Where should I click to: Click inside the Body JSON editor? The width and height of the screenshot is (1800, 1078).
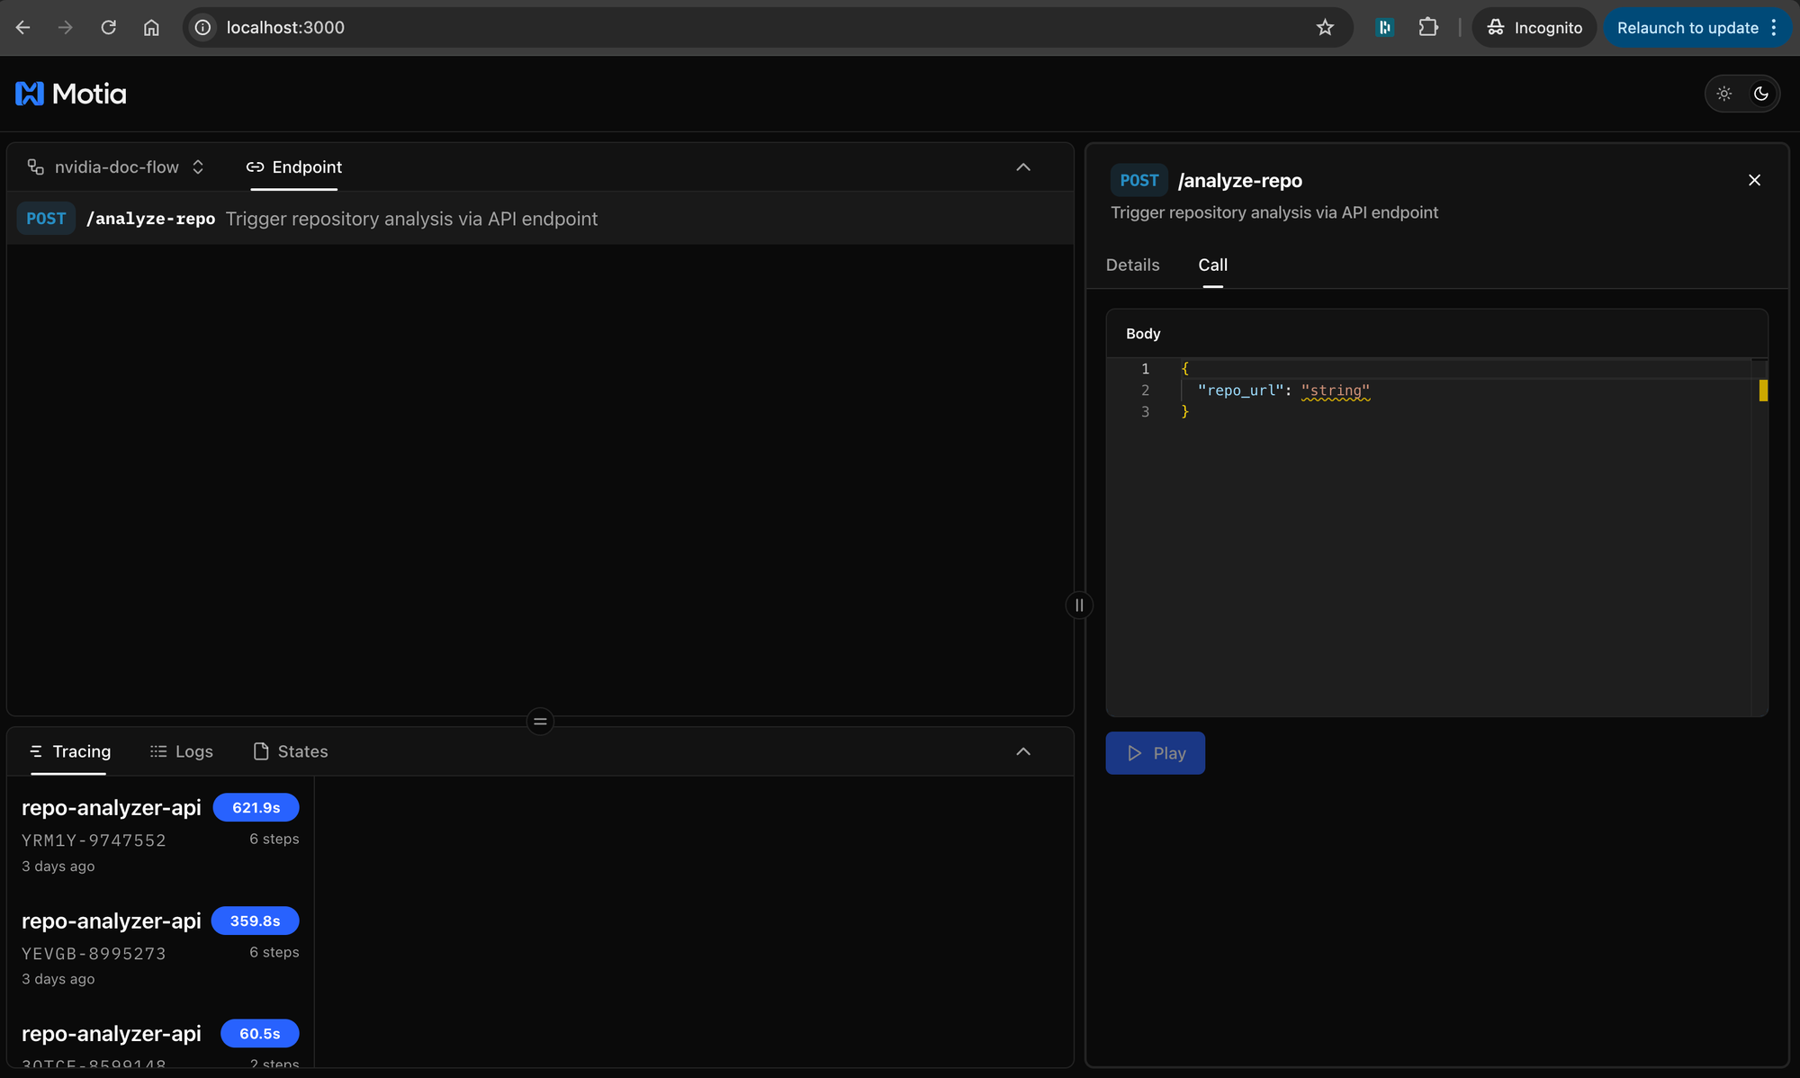pos(1440,540)
